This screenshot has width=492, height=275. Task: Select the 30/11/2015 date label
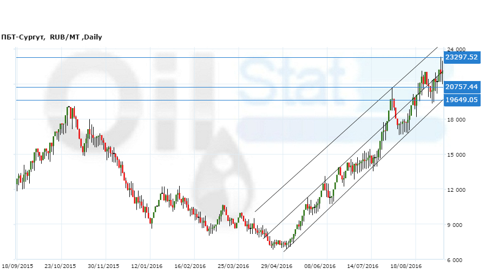click(103, 266)
